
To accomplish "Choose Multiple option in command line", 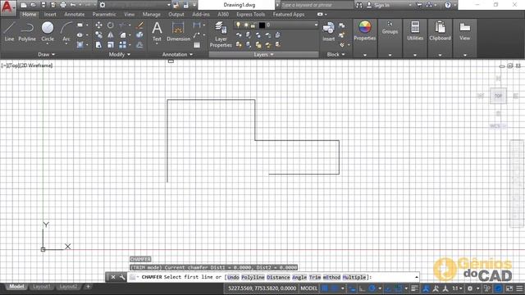I will click(x=354, y=277).
